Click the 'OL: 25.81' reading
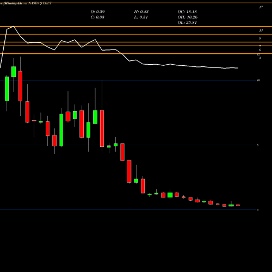Image resolution: width=272 pixels, height=272 pixels. pos(187,22)
